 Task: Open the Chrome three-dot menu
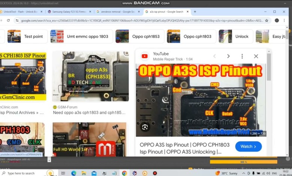284,21
